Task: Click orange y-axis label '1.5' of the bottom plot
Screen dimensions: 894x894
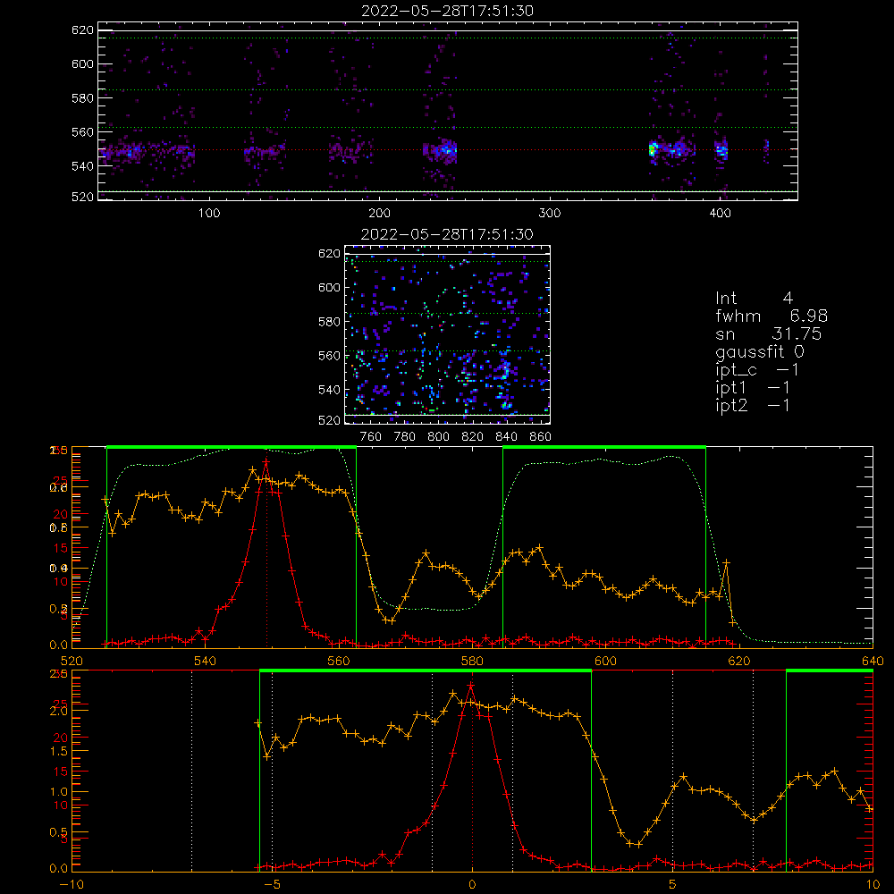Action: 59,752
